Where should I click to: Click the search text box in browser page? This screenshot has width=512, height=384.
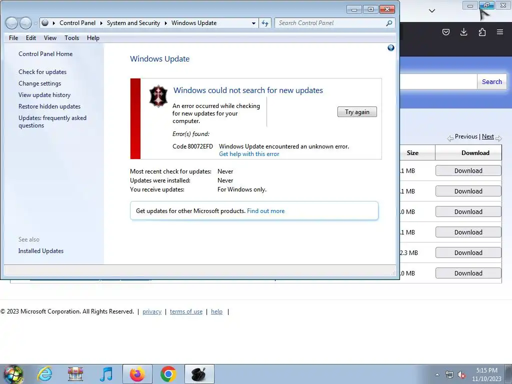[438, 81]
